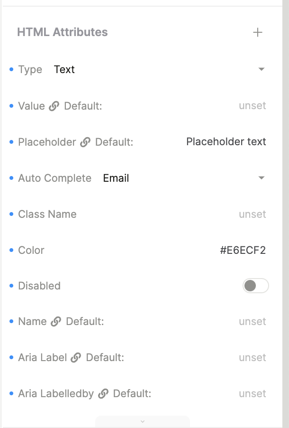
Task: Toggle the Disabled switch
Action: [x=256, y=286]
